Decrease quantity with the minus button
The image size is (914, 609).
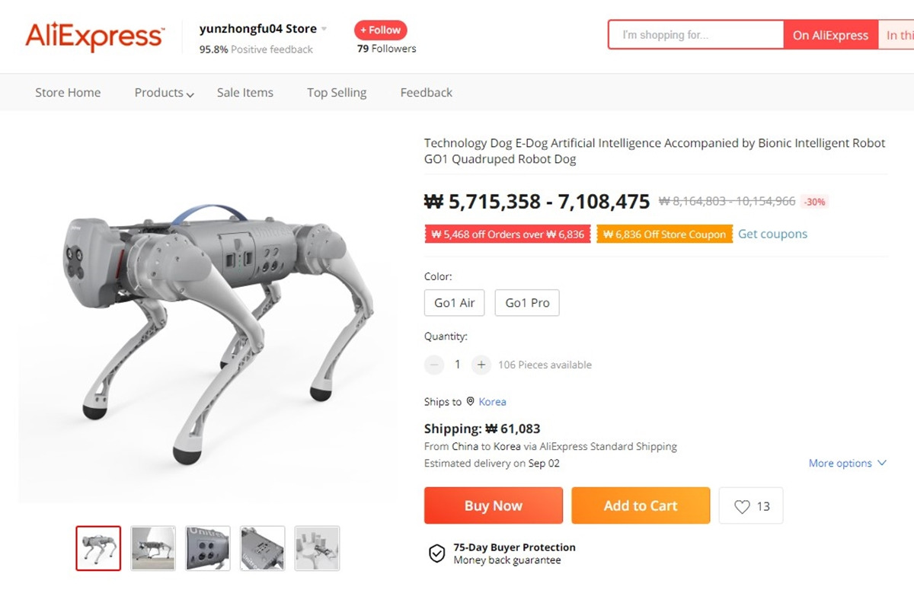(x=434, y=365)
